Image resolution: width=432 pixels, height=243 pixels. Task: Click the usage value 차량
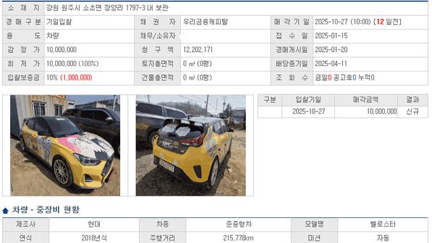tap(53, 36)
